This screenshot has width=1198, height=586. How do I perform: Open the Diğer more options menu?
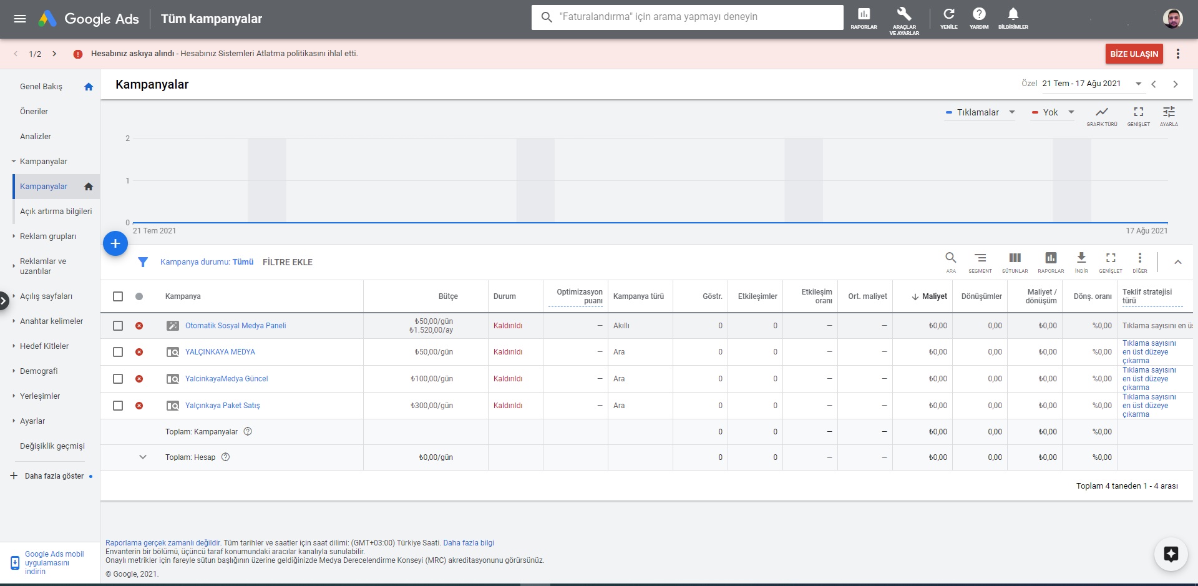(x=1140, y=262)
